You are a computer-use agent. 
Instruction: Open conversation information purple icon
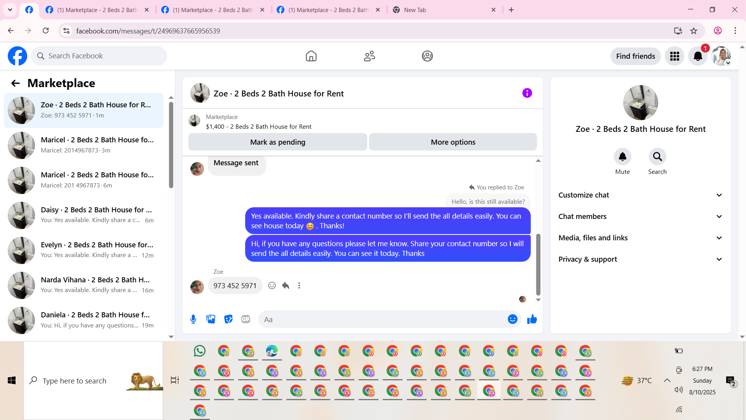click(x=527, y=93)
